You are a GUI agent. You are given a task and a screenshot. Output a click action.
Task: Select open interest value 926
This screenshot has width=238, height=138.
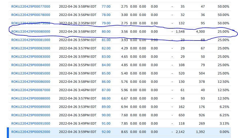click(x=202, y=115)
